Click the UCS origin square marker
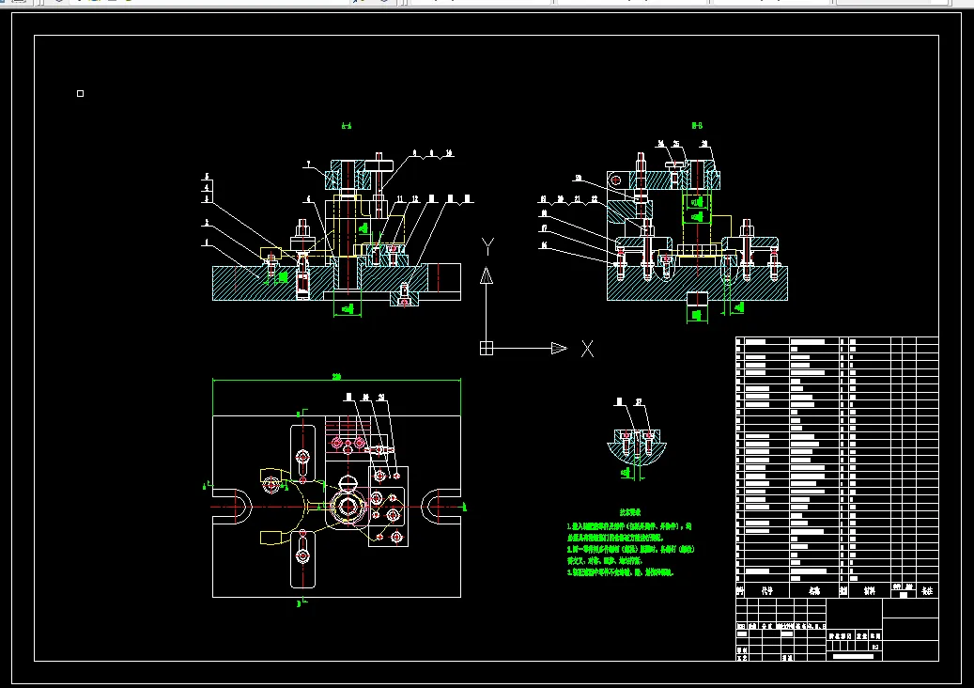The height and width of the screenshot is (688, 974). tap(487, 348)
